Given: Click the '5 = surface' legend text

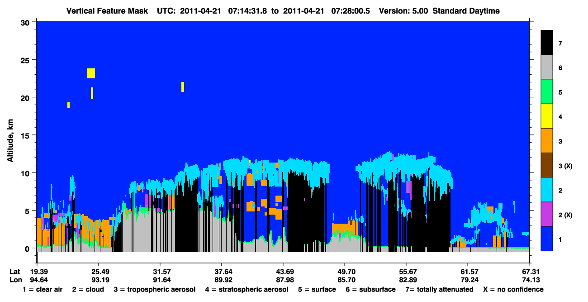Looking at the screenshot, I should [x=317, y=289].
